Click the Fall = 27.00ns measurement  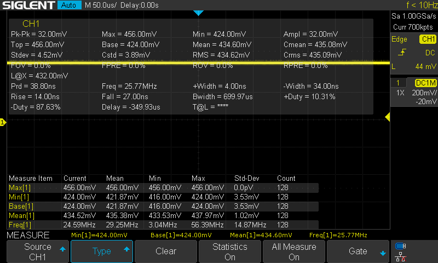tap(125, 96)
